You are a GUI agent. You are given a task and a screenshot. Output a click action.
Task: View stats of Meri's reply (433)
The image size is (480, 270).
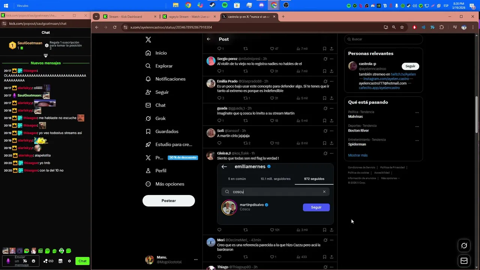[302, 257]
